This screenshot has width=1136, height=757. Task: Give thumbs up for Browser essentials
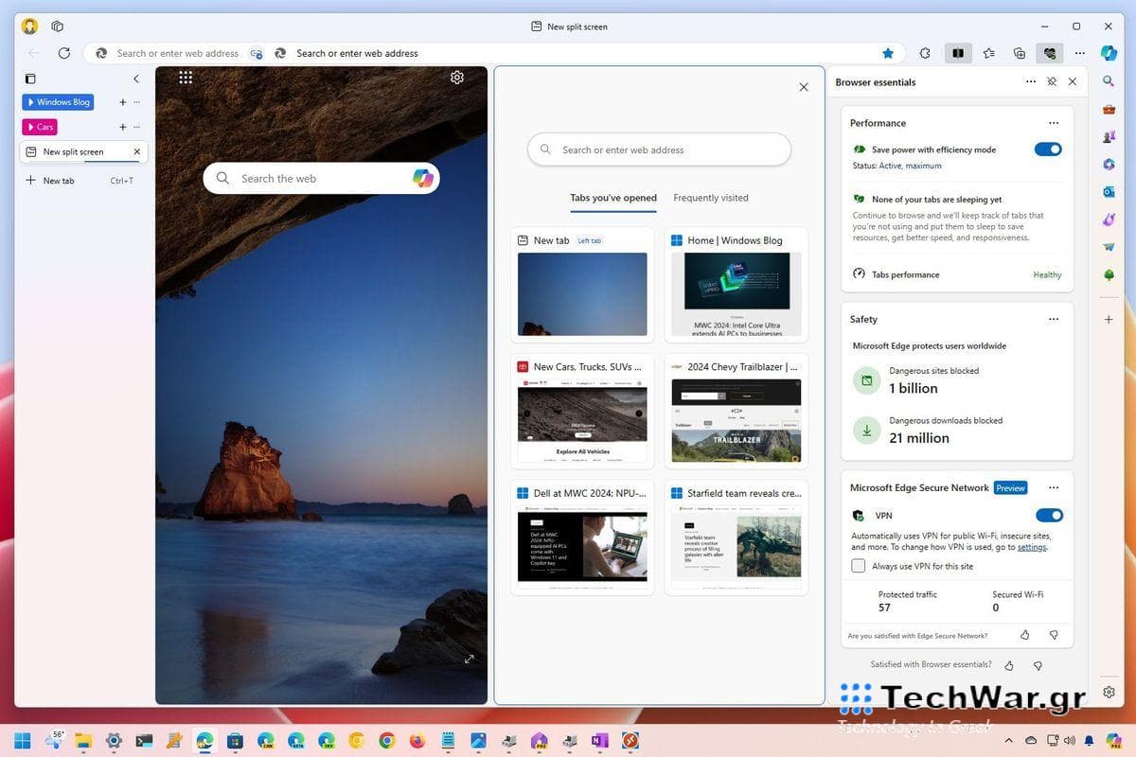[1008, 665]
